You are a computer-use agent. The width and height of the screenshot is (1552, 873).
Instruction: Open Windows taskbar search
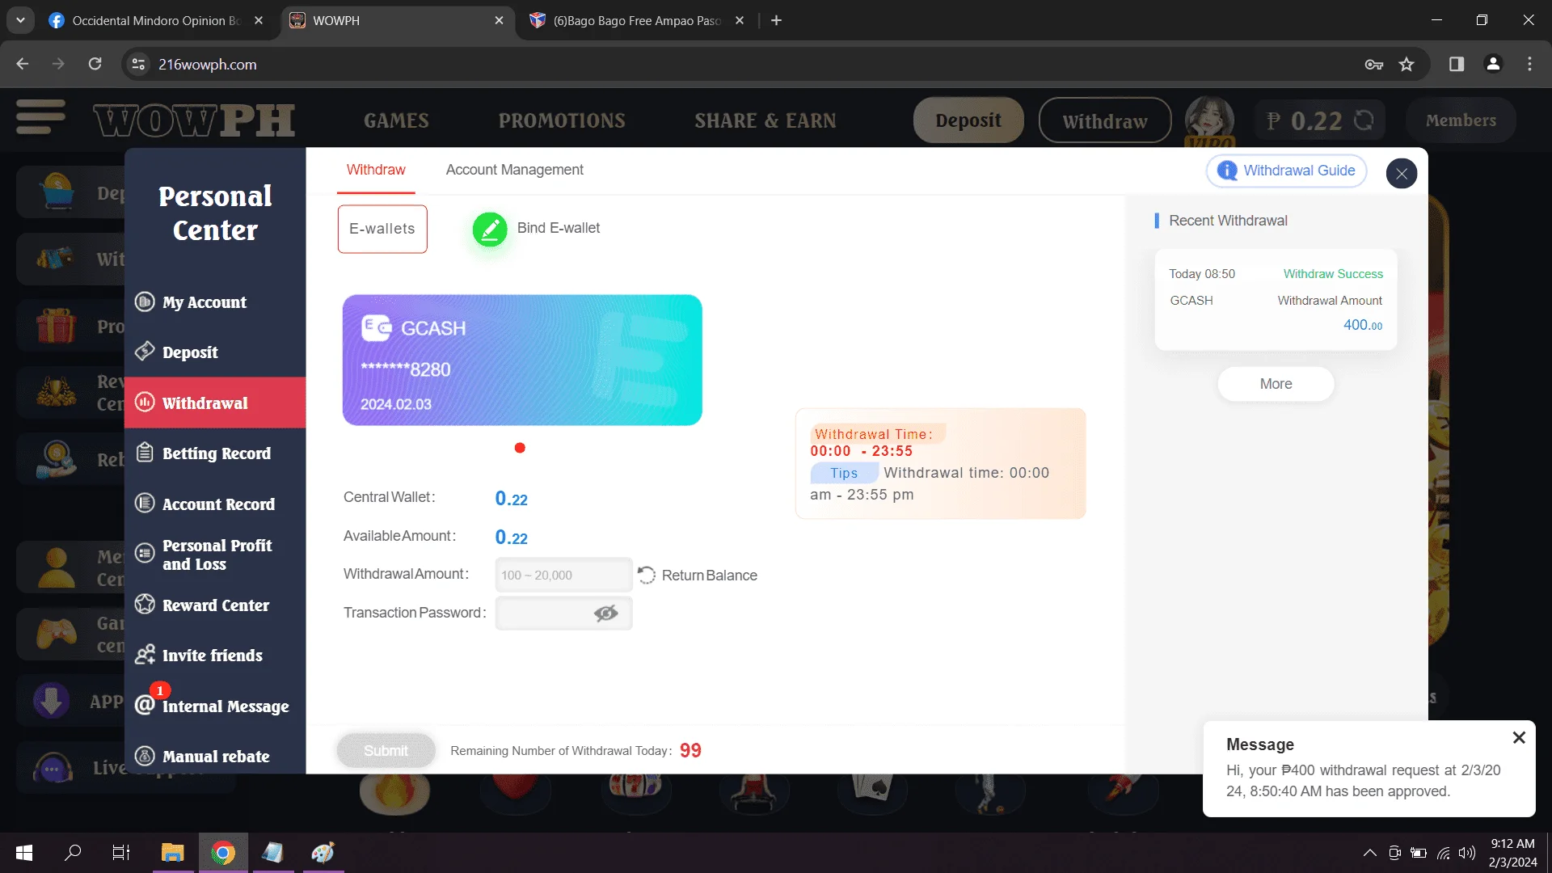click(73, 853)
